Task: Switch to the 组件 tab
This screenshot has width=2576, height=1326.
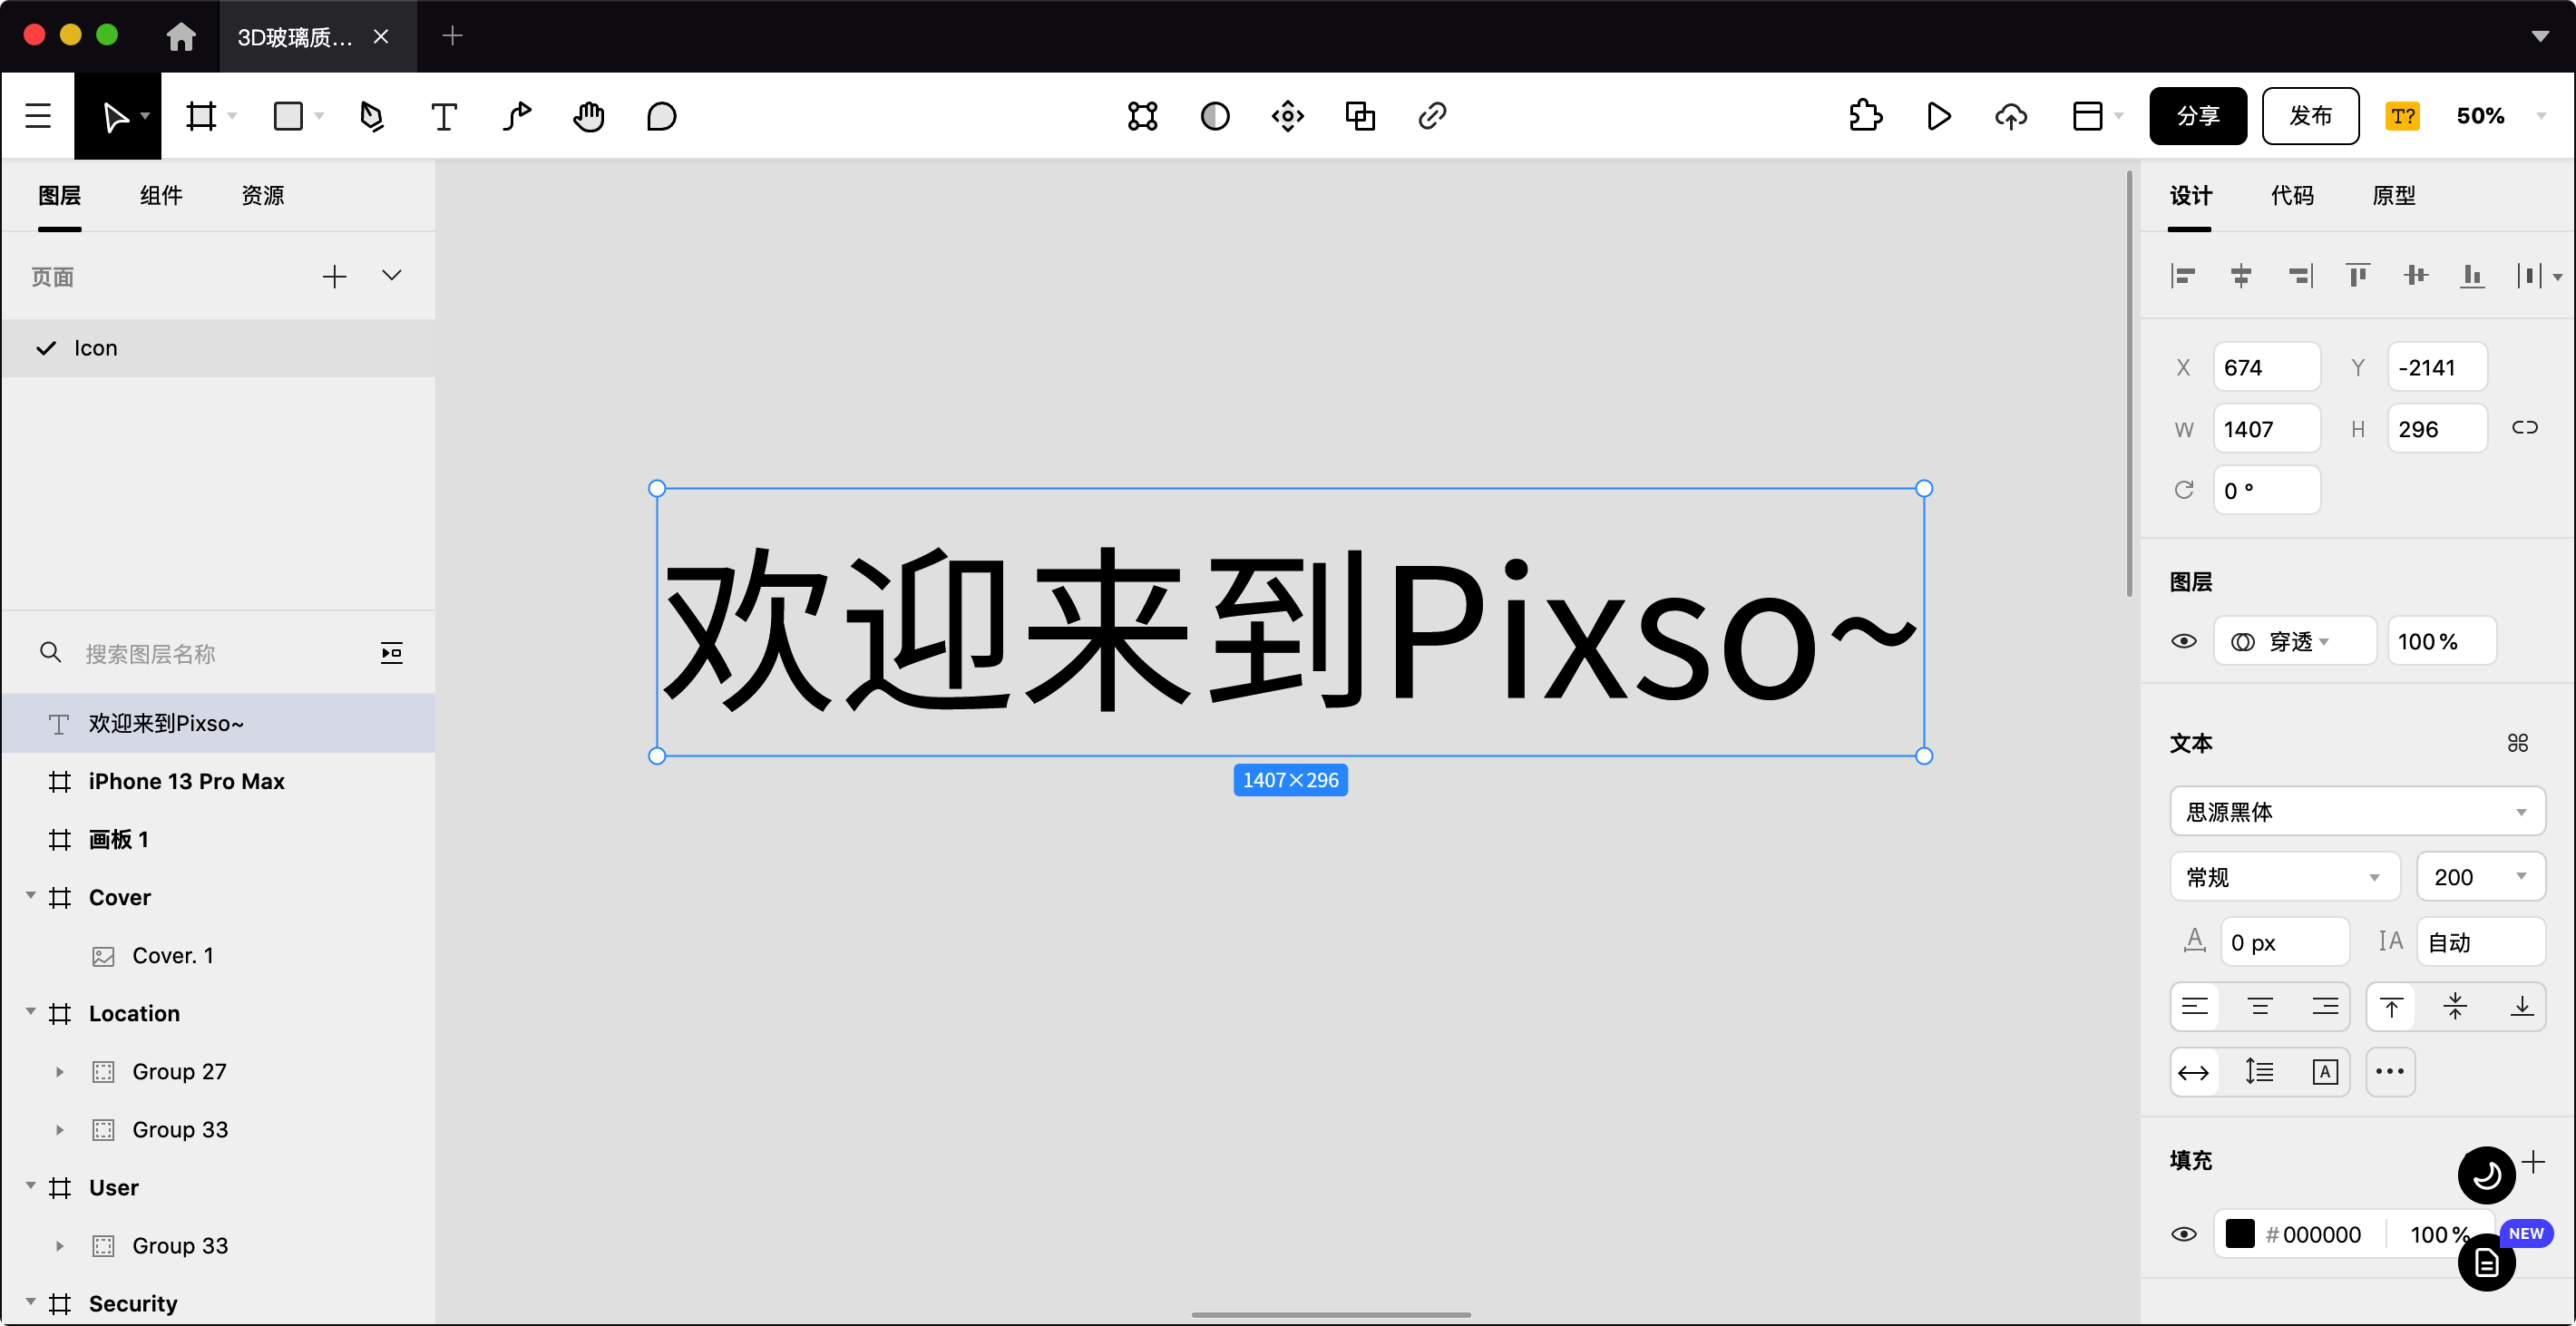Action: click(x=161, y=196)
